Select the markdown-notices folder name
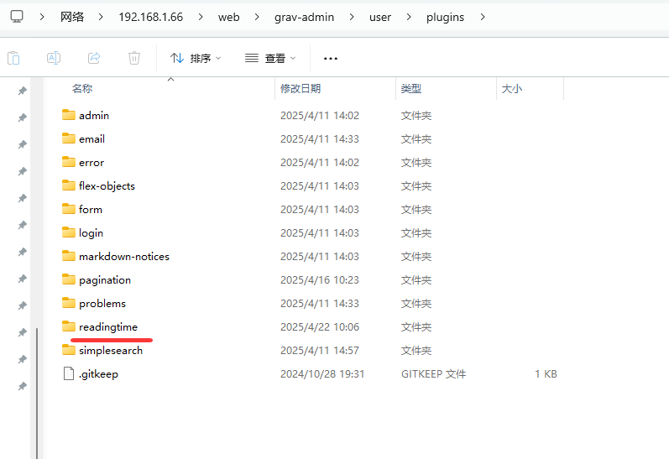The width and height of the screenshot is (669, 459). coord(124,257)
